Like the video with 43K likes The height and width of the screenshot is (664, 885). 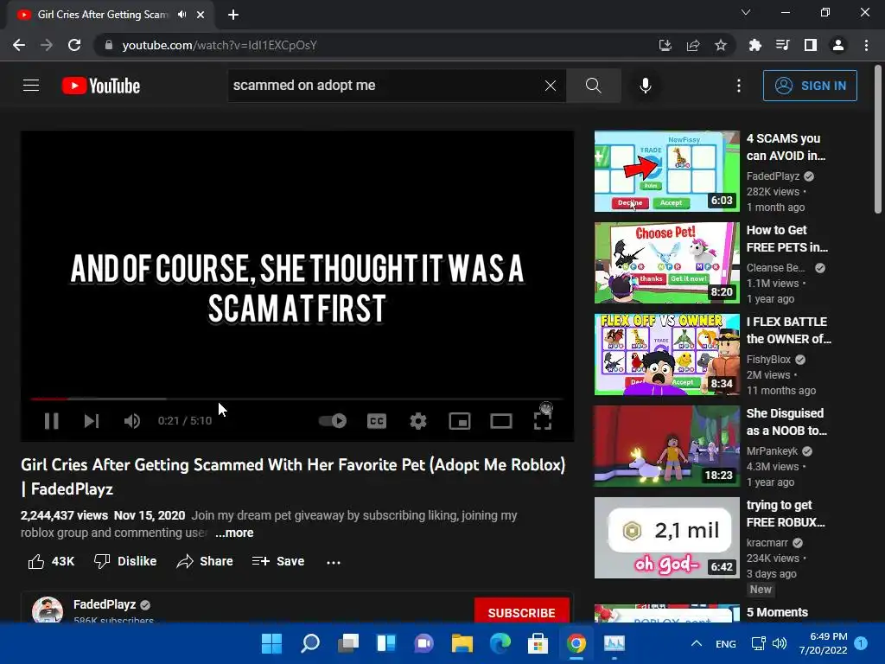pos(51,561)
